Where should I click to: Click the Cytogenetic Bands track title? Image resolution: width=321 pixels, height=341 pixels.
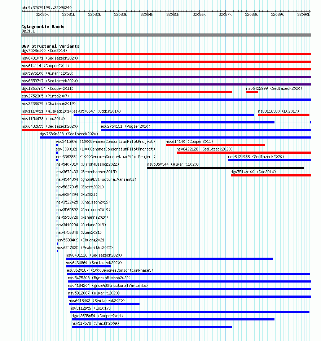click(x=43, y=27)
